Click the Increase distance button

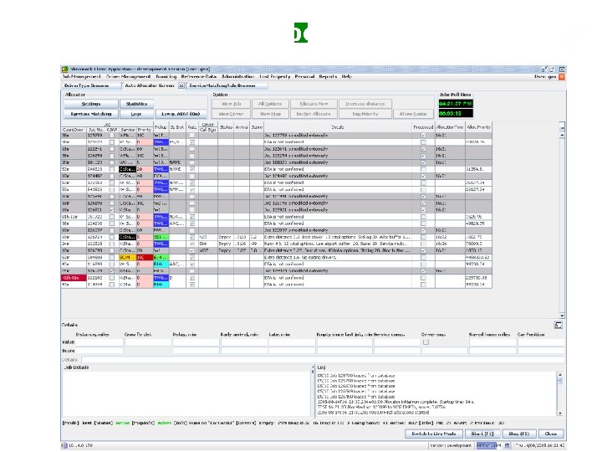pos(365,104)
